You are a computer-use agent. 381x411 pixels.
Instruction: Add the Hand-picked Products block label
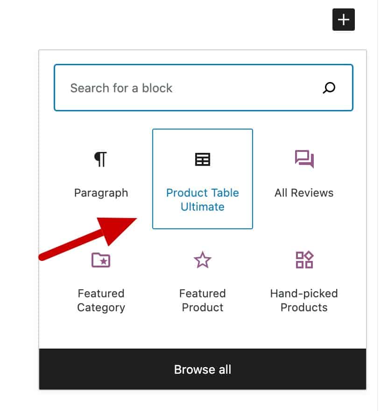(x=304, y=301)
